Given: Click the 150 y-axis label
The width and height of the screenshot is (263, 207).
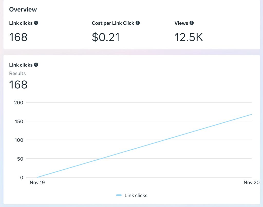Looking at the screenshot, I should [x=19, y=122].
